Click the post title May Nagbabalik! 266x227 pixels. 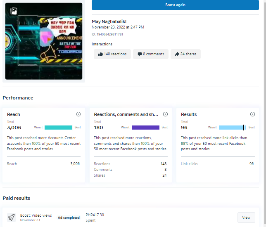tap(109, 21)
